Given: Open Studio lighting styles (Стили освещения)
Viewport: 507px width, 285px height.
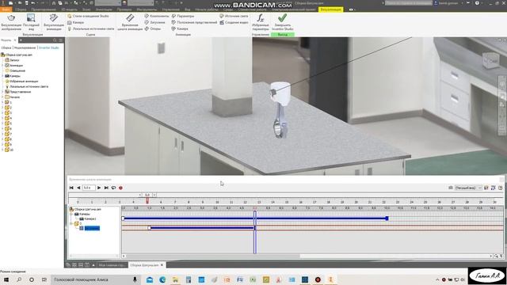Looking at the screenshot, I should click(88, 16).
